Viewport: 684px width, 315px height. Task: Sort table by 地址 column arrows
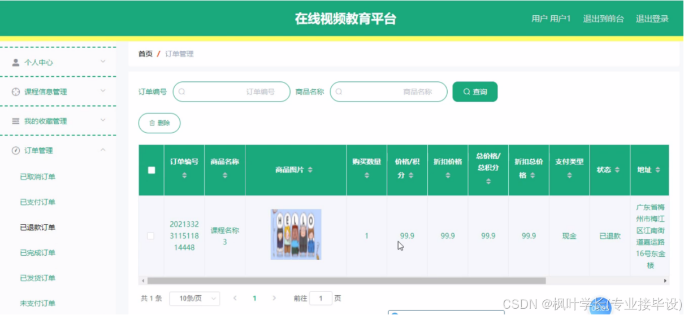[x=657, y=170]
